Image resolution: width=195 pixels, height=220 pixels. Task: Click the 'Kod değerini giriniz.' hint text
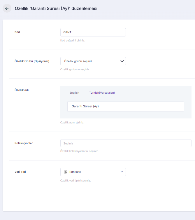(73, 41)
